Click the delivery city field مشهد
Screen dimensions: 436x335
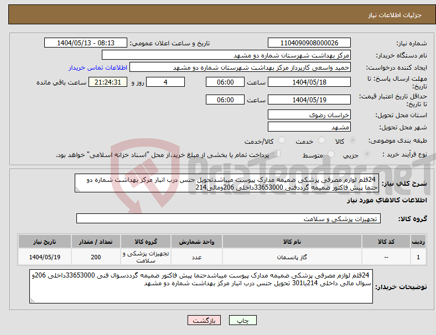click(x=309, y=127)
